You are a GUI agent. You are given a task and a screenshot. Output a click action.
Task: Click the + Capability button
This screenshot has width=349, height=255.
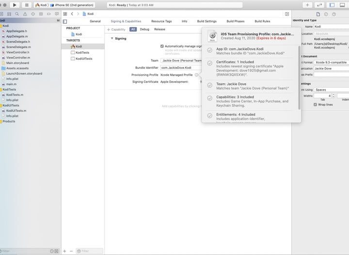click(116, 30)
